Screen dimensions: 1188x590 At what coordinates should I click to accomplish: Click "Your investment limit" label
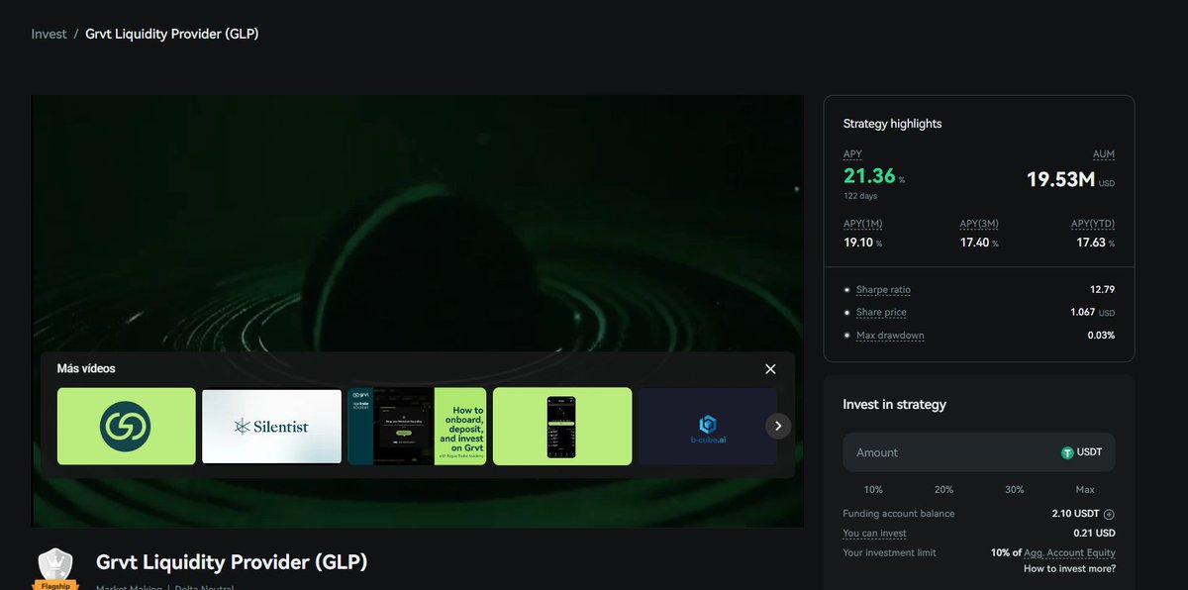tap(889, 552)
